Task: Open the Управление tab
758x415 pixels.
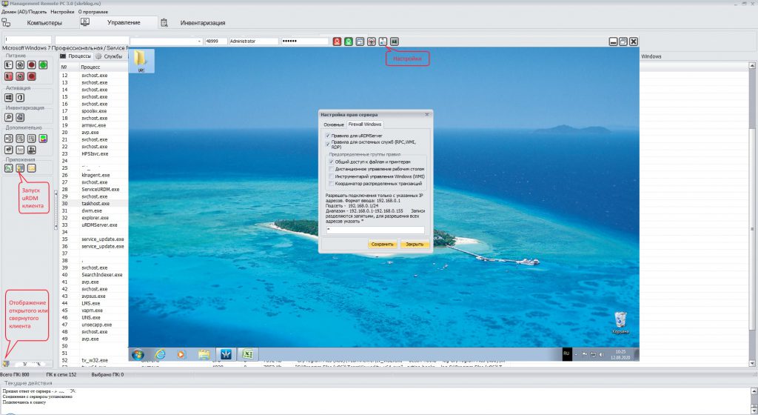Action: 118,22
